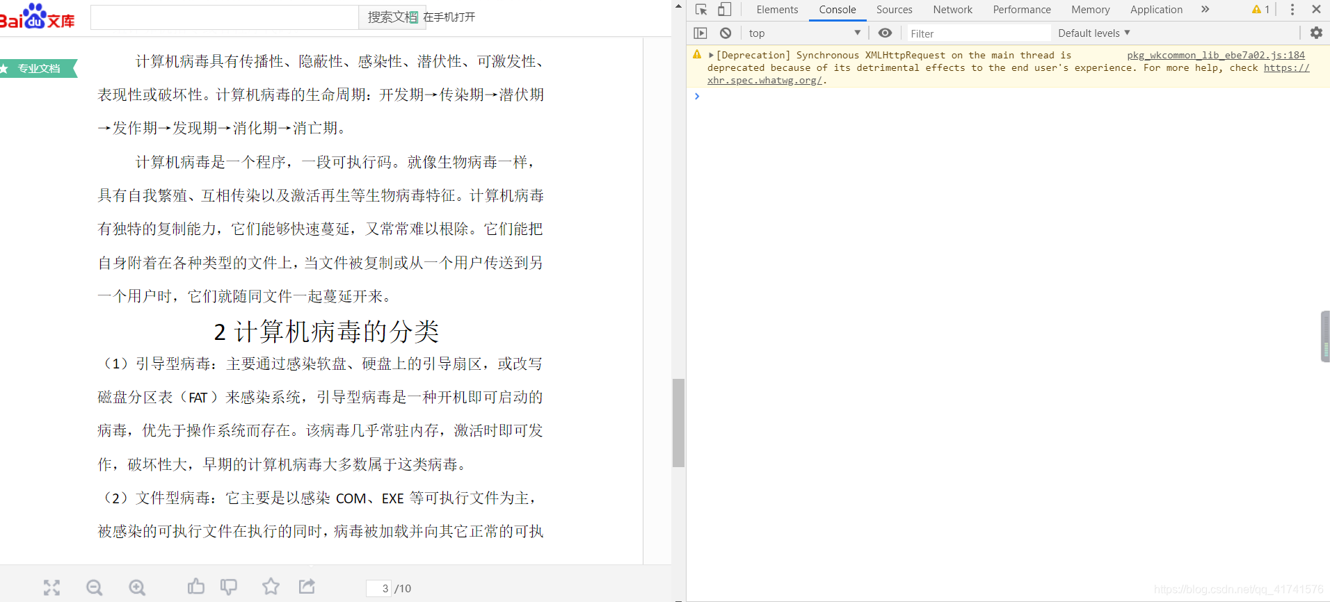Open the Application tab
This screenshot has width=1330, height=602.
pyautogui.click(x=1156, y=10)
